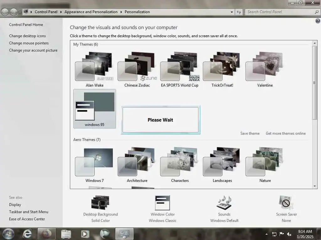Choose the Characters Aero theme
The width and height of the screenshot is (321, 240).
[x=180, y=164]
